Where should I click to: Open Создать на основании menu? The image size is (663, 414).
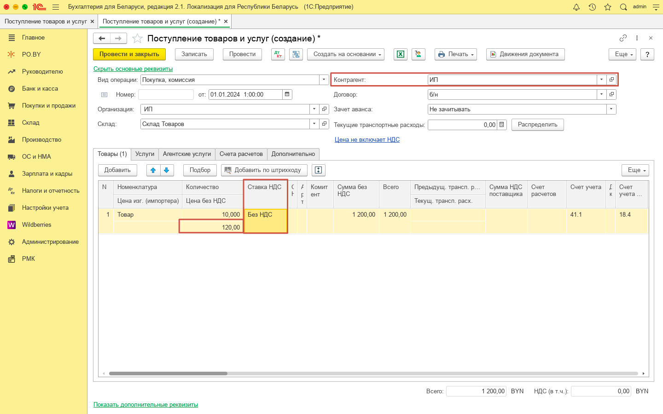[347, 54]
